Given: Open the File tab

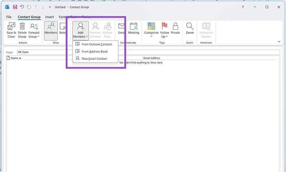Looking at the screenshot, I should [x=9, y=17].
